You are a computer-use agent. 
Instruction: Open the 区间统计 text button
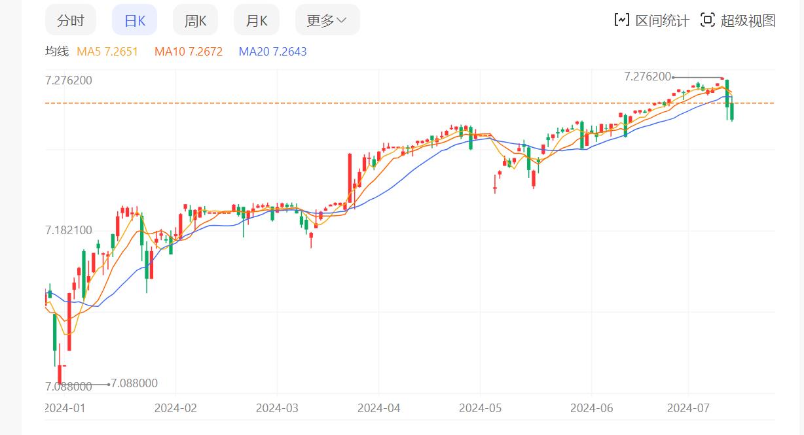pyautogui.click(x=662, y=21)
